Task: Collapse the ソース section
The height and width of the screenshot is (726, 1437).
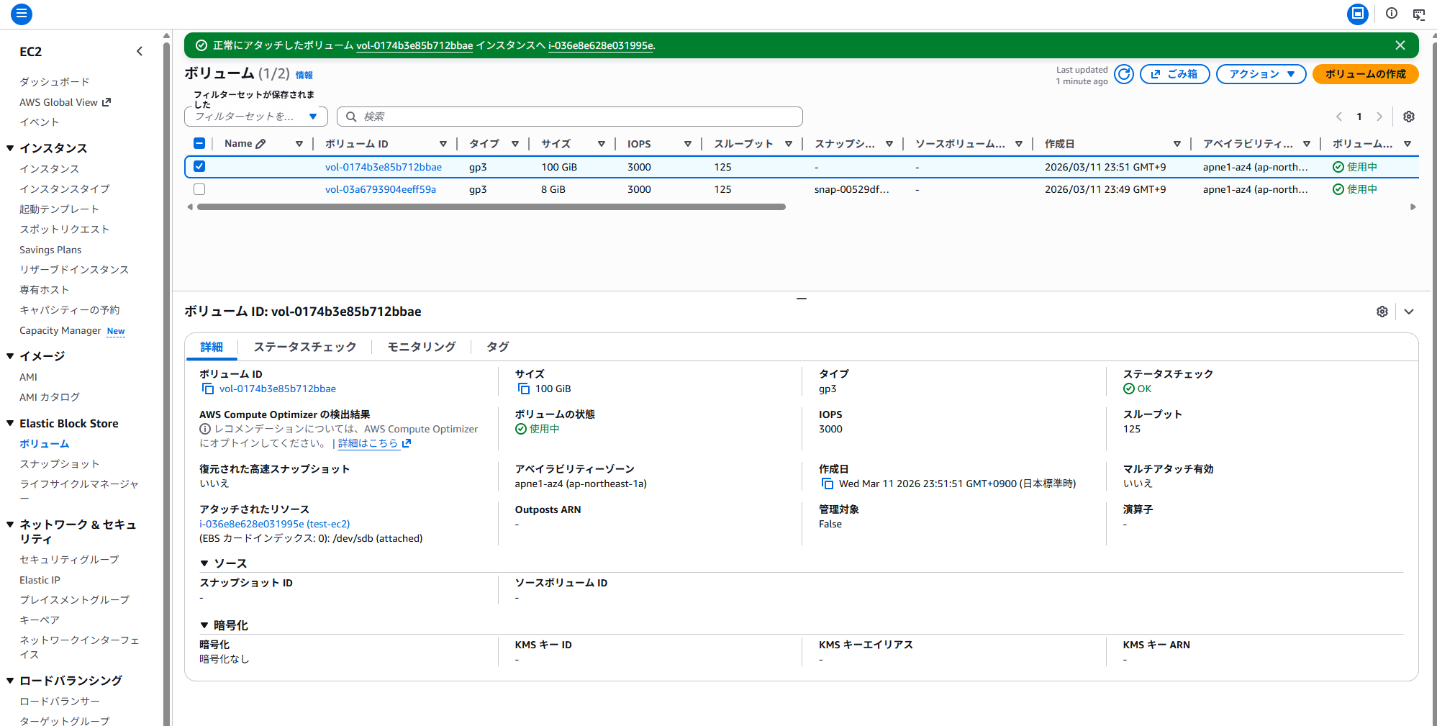Action: 204,563
